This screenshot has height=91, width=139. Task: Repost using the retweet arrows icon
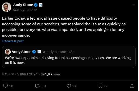(x=37, y=86)
